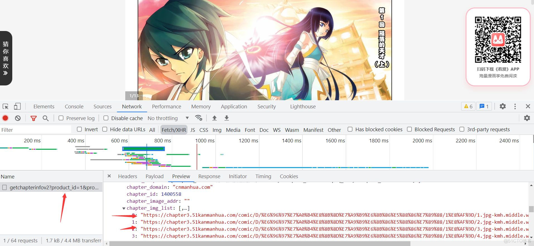Open network panel settings gear
The image size is (534, 246).
(x=527, y=118)
